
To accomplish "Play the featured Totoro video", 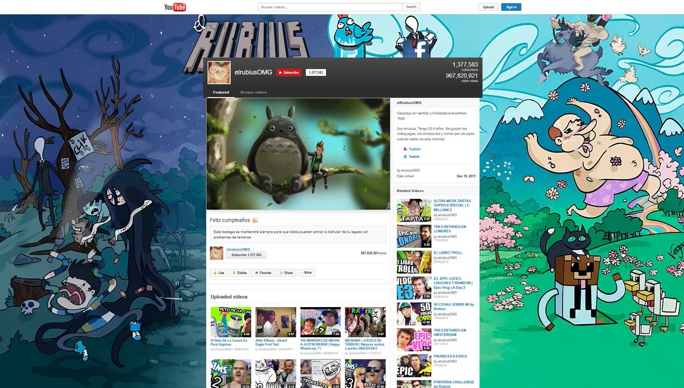I will point(299,154).
